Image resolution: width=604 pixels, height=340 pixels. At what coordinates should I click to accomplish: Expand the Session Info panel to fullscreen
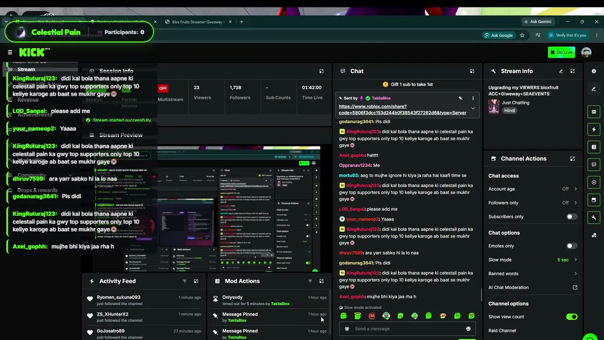coord(321,71)
